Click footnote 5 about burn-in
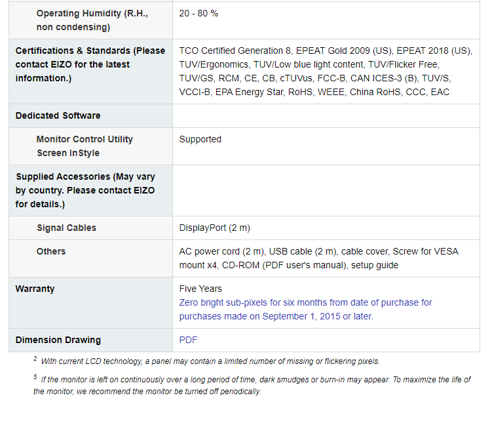The width and height of the screenshot is (490, 427). (x=252, y=385)
